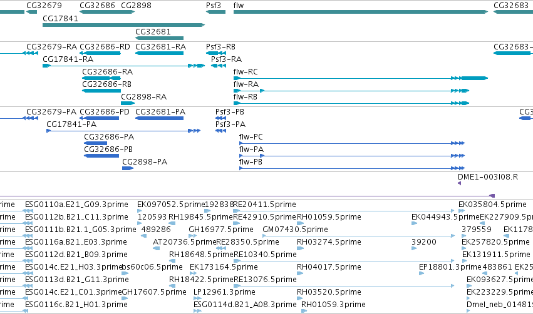Click EST LP12961.3prime
Screen dimensions: 533x314
[x=224, y=292]
